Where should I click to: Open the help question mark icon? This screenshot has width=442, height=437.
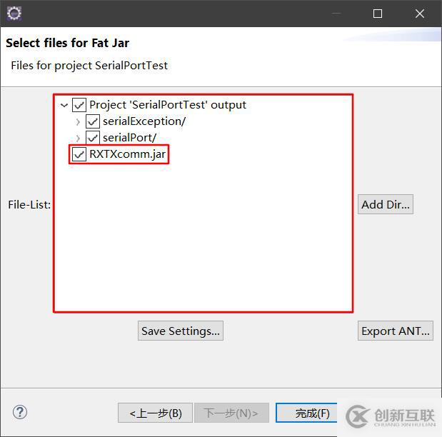20,412
